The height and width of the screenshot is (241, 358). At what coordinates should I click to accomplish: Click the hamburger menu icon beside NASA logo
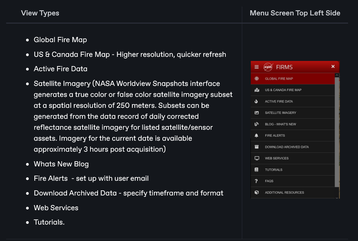(x=257, y=67)
